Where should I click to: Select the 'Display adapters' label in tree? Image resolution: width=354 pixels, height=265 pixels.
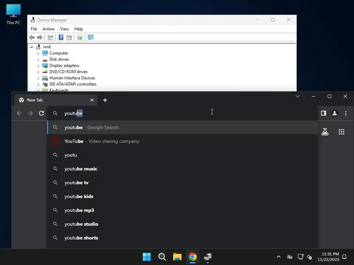pos(64,66)
